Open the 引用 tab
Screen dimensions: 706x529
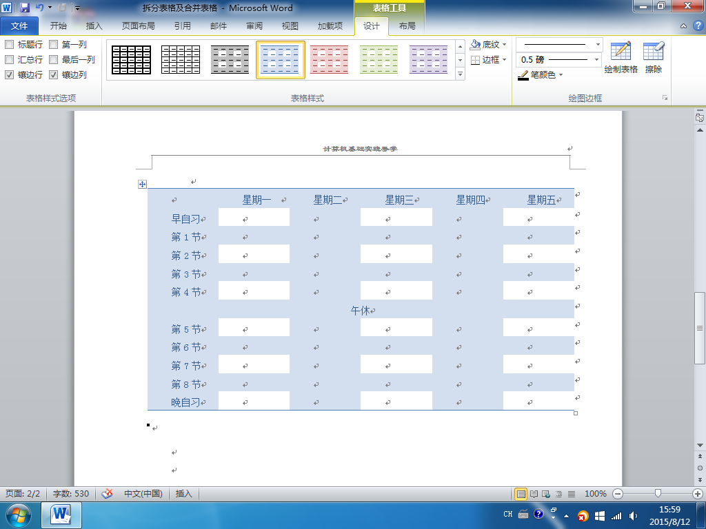click(182, 26)
